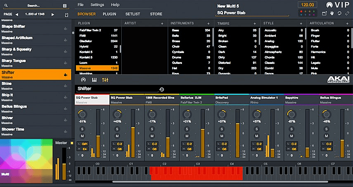This screenshot has width=353, height=187.
Task: Mute the 1868 Recorded Sine channel
Action: (152, 136)
